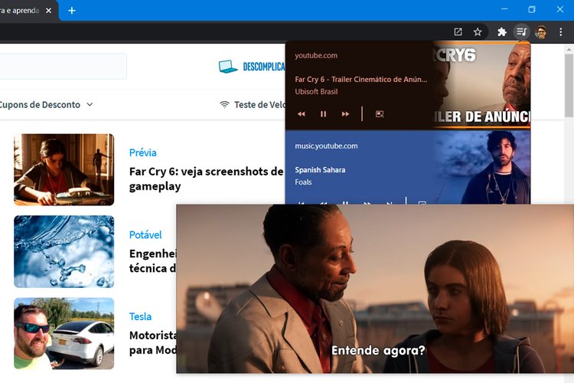Click the Spanish Sahara song title
574x383 pixels.
tap(320, 170)
